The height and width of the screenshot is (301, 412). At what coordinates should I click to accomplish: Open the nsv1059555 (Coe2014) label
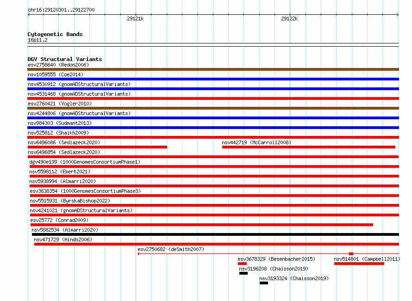pos(56,74)
